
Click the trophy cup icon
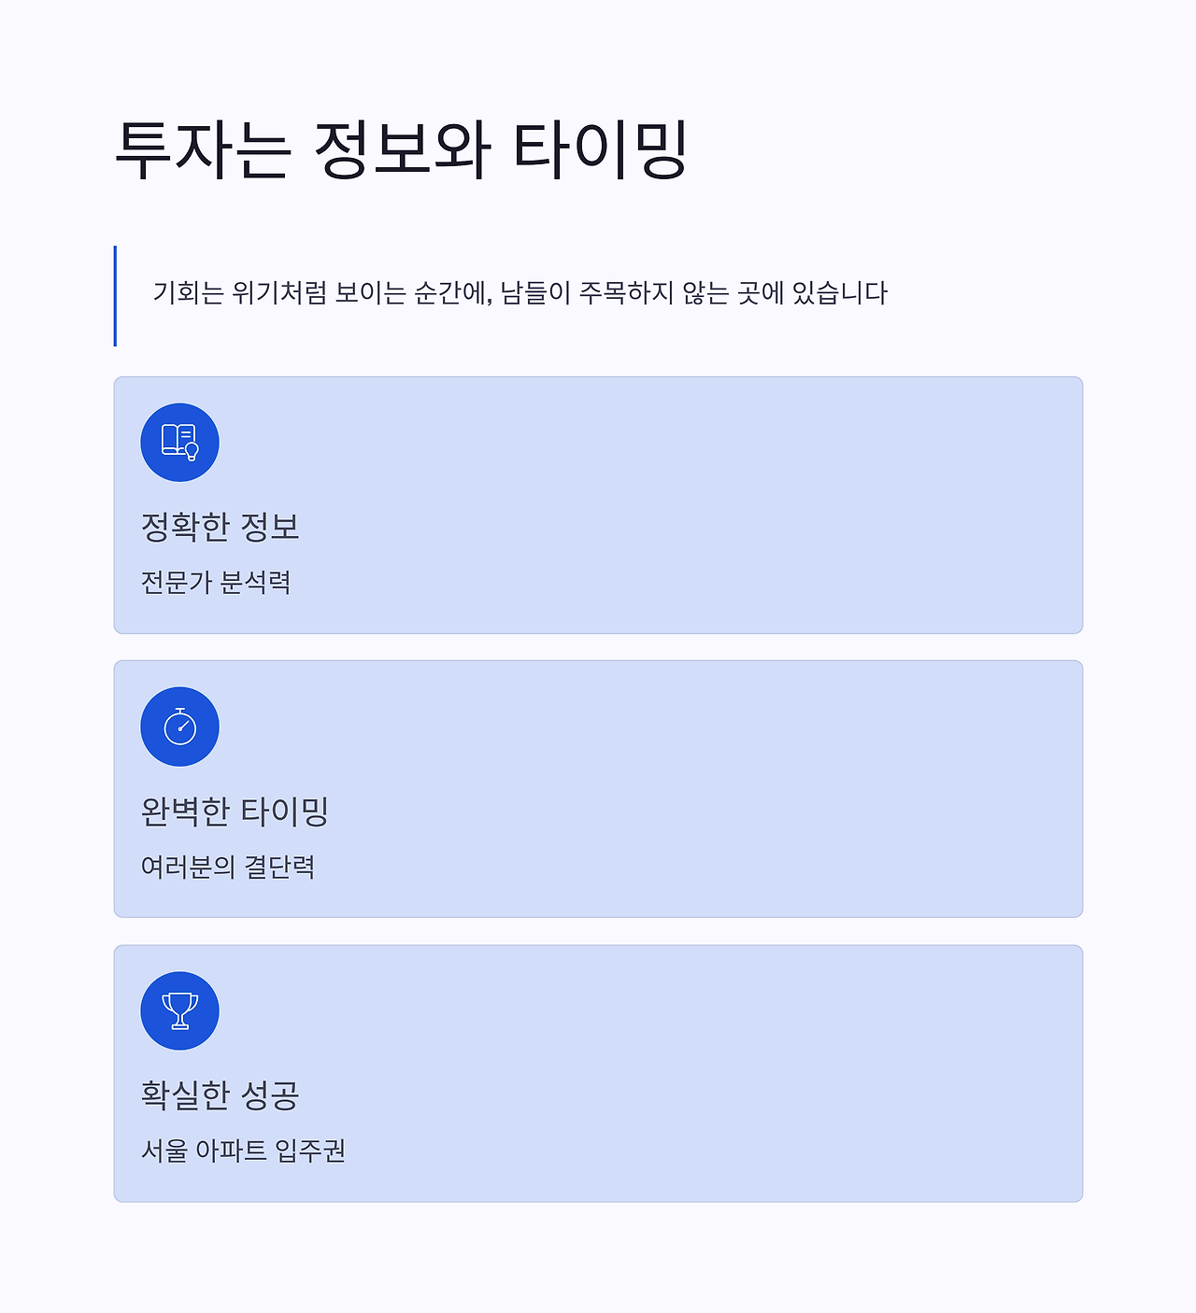point(179,1010)
